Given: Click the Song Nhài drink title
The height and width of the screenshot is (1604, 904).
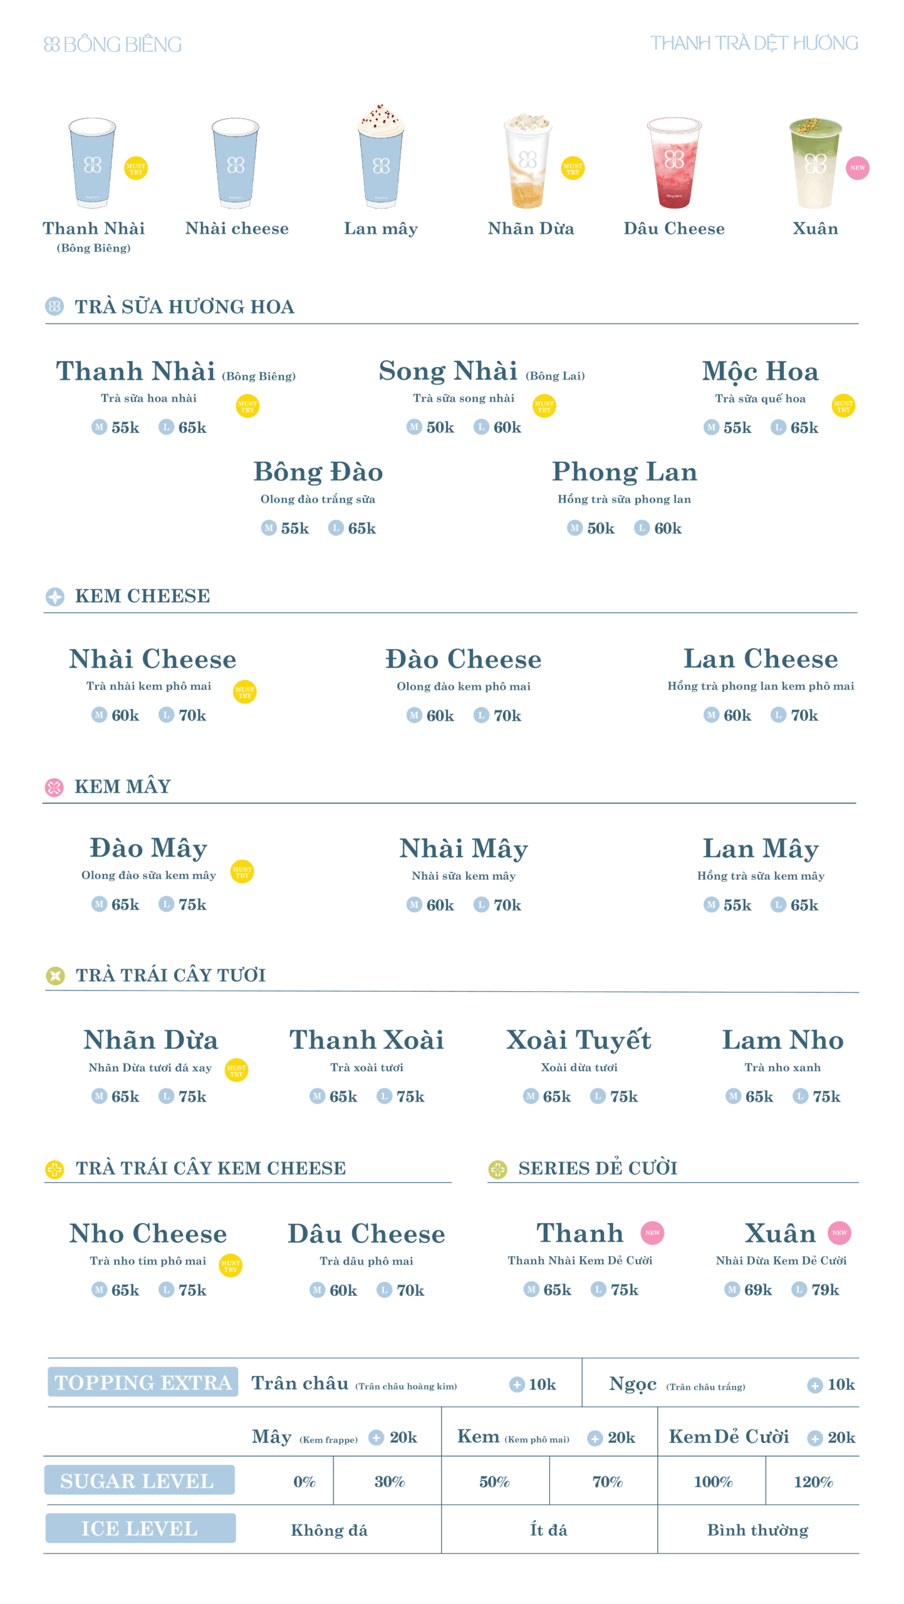Looking at the screenshot, I should (448, 371).
